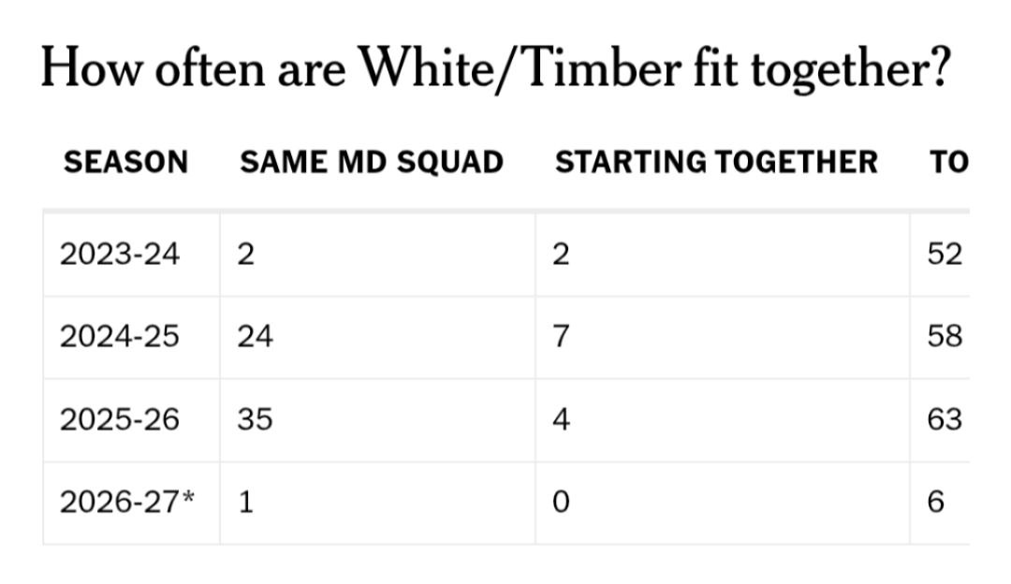This screenshot has height=584, width=1011.
Task: Click the value 63 in the last column
Action: pos(945,419)
